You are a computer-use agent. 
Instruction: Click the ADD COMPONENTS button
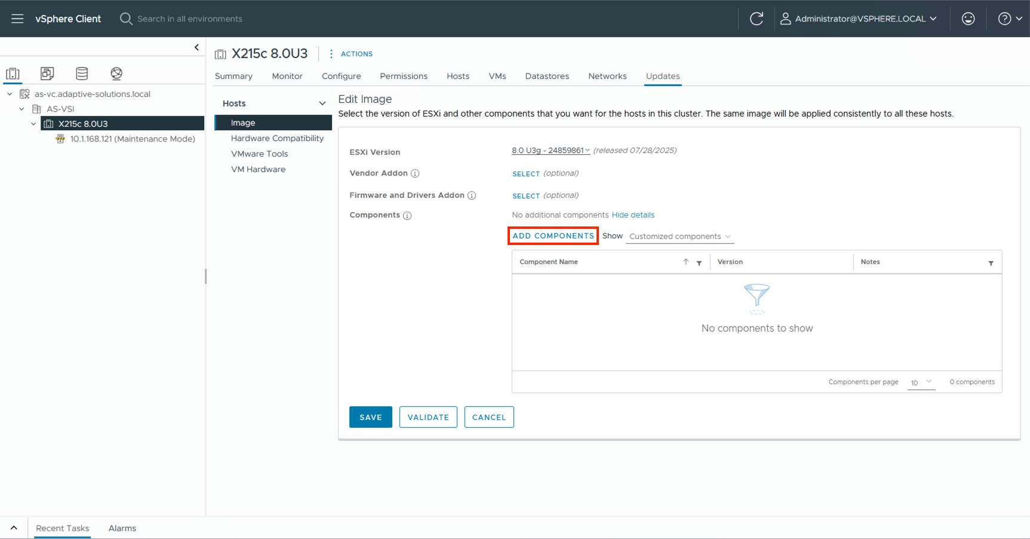[x=552, y=235]
